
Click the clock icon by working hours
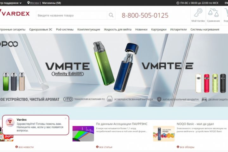pyautogui.click(x=178, y=3)
